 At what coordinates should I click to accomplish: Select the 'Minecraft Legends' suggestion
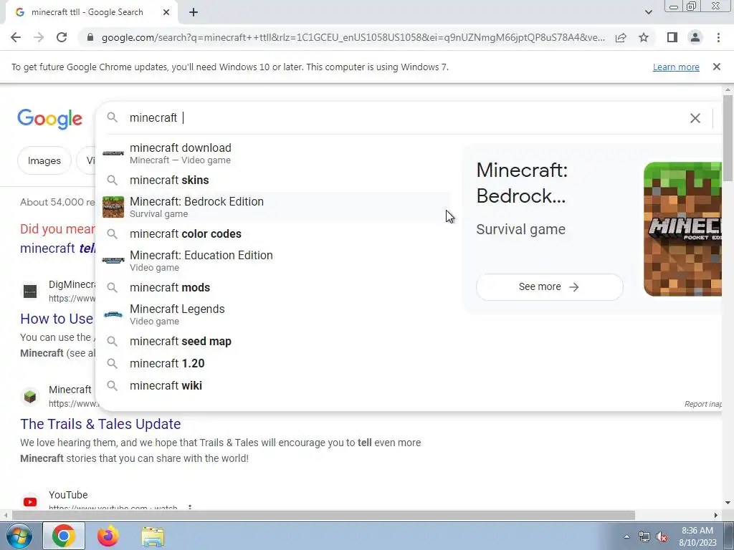pos(274,315)
